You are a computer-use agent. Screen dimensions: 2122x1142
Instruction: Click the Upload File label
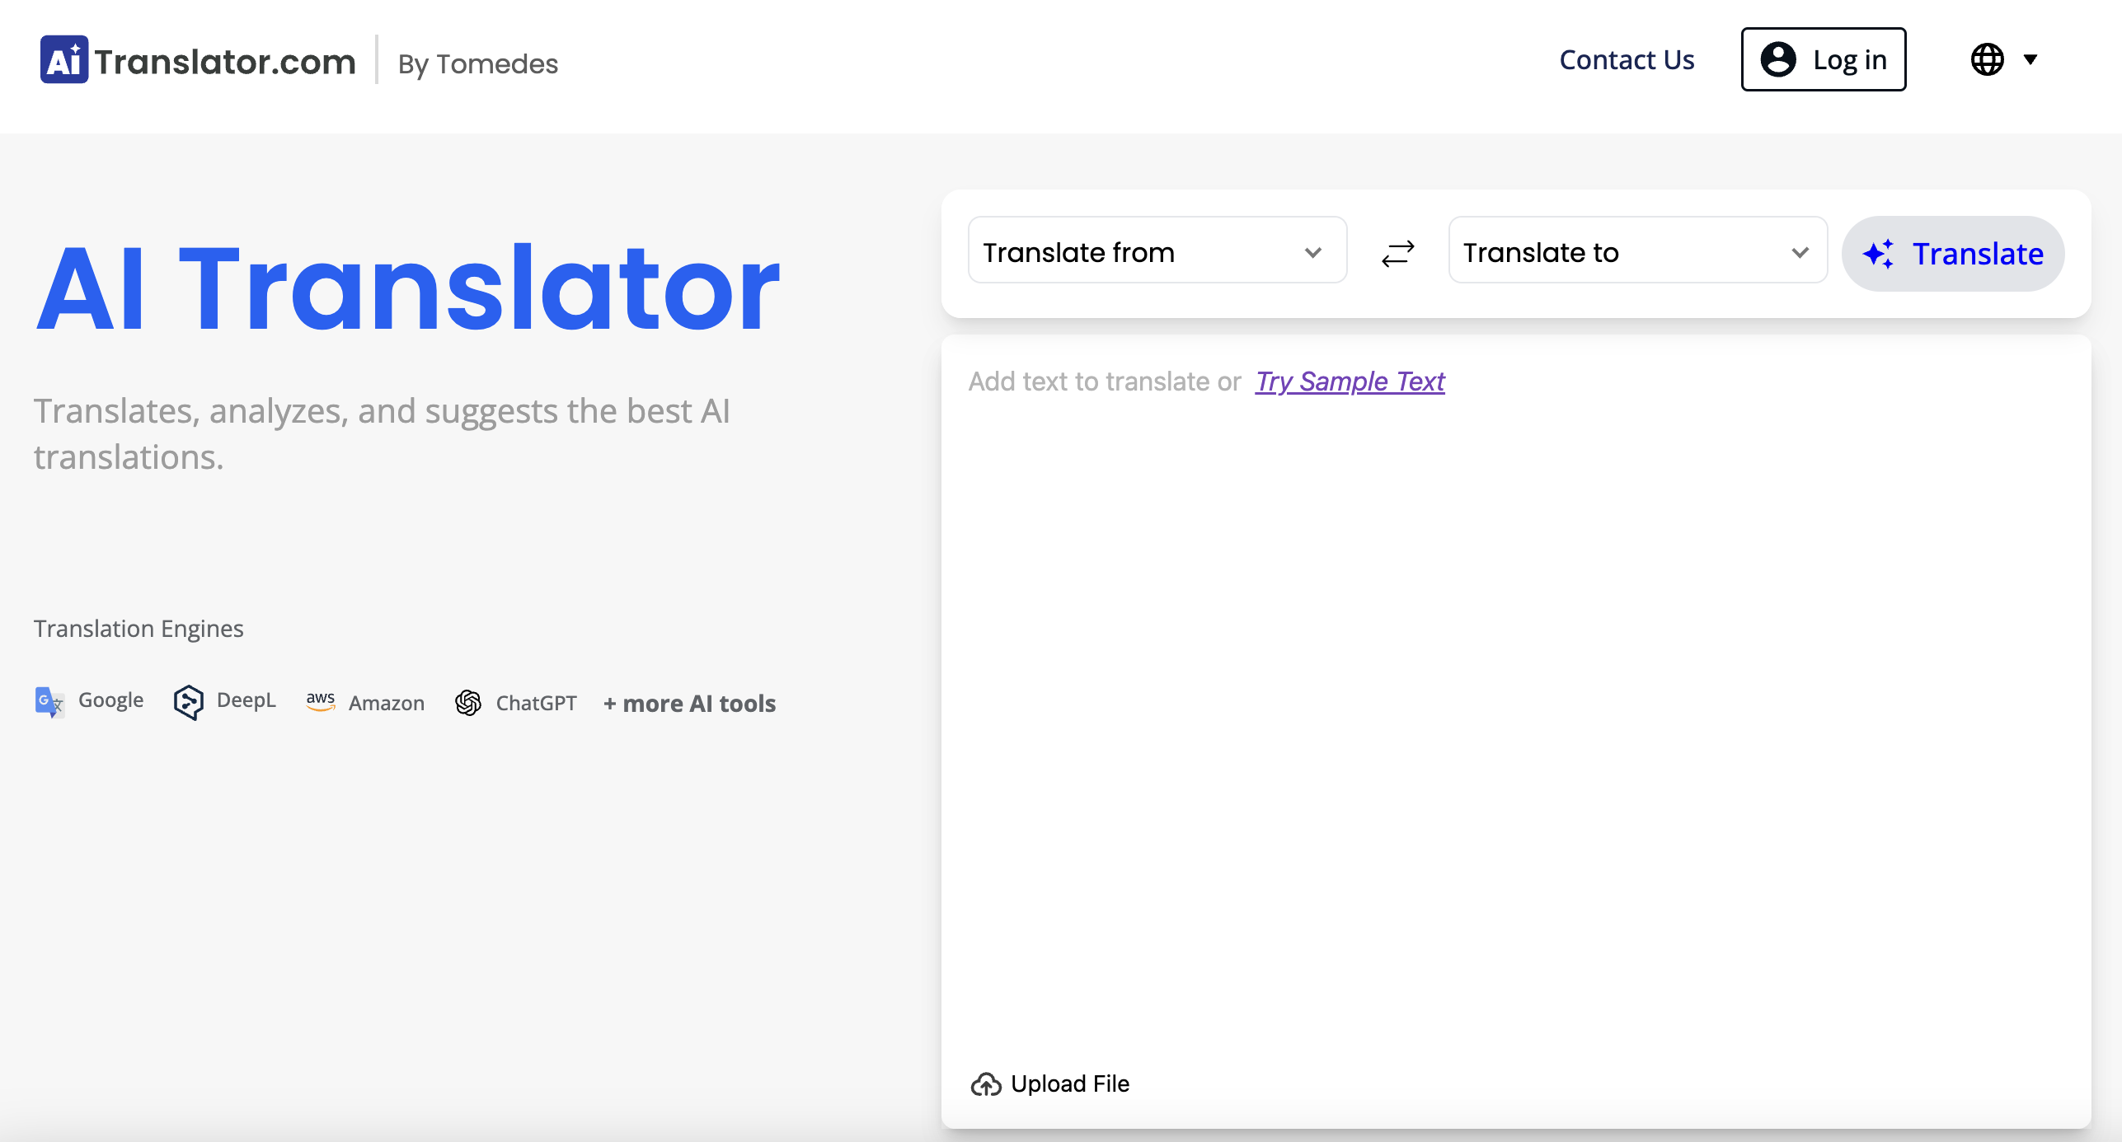[1070, 1083]
